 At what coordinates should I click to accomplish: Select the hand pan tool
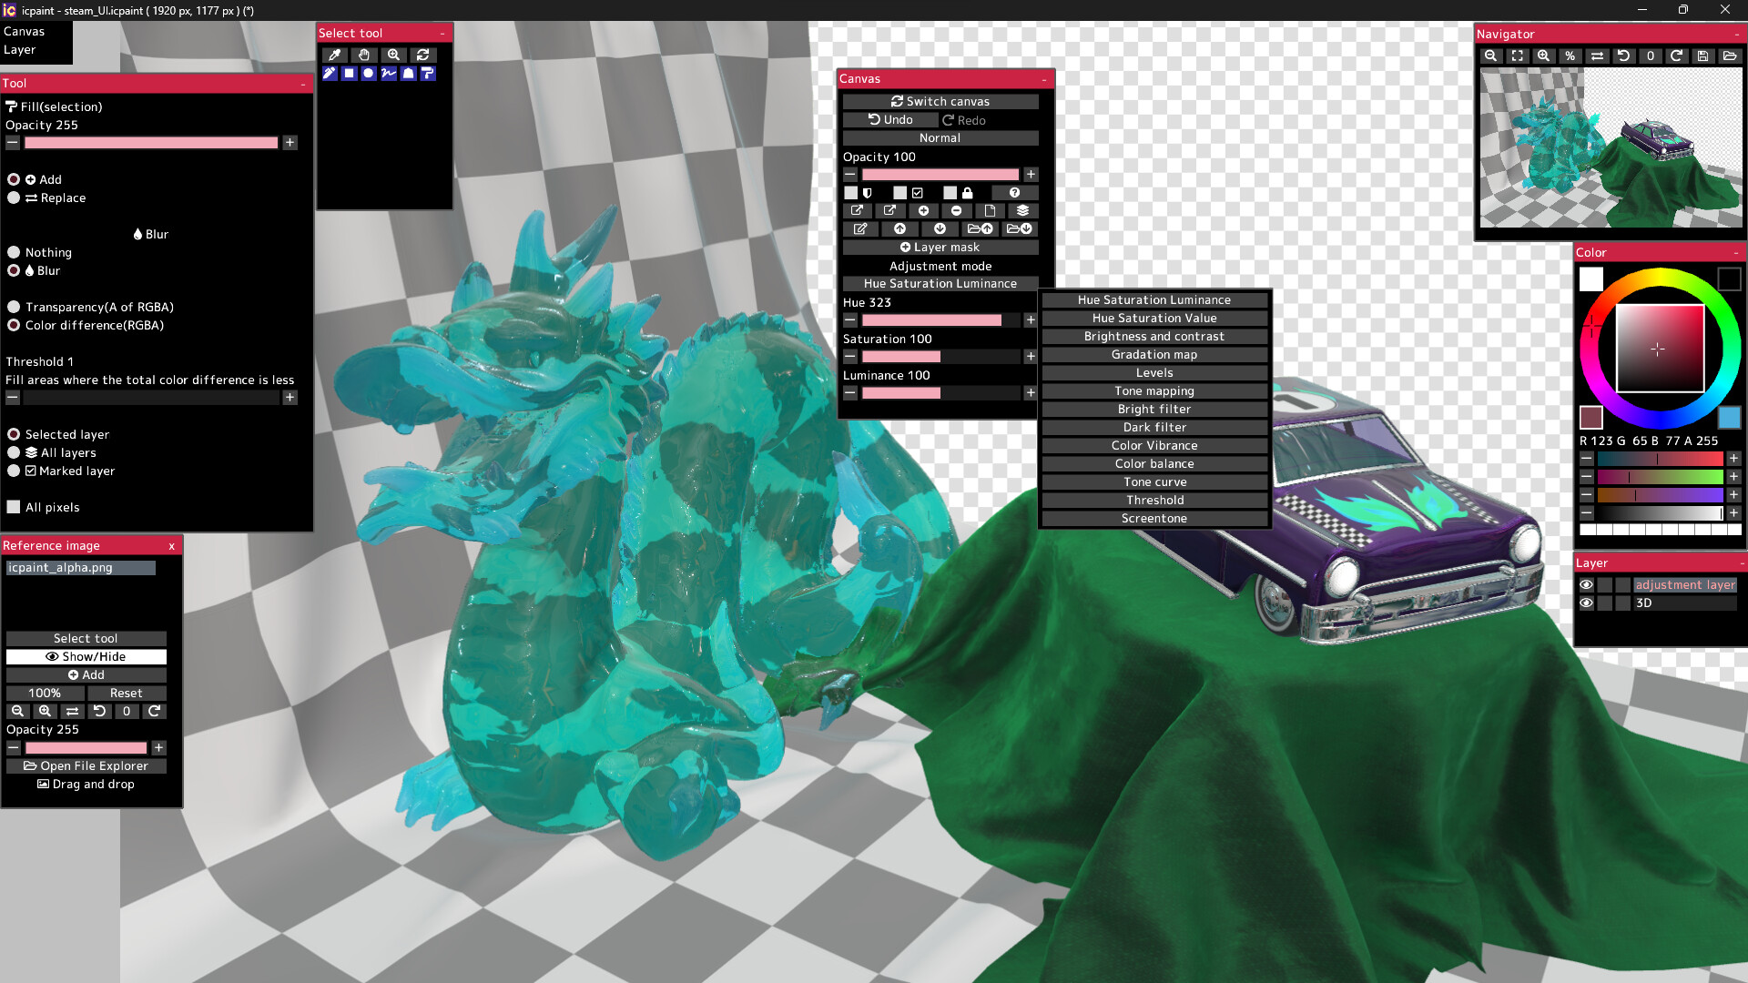click(x=363, y=55)
